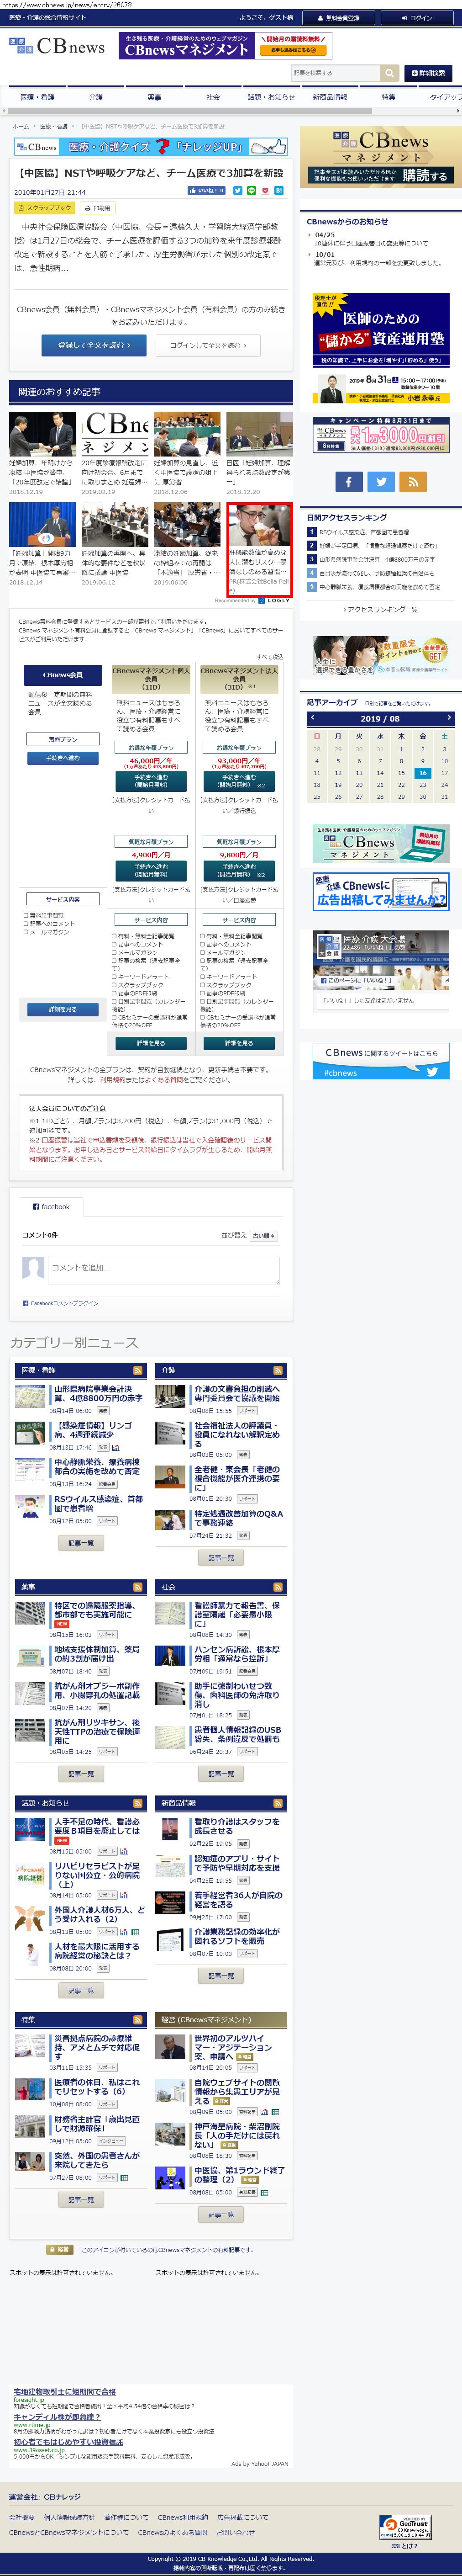
Task: Click the Twitter bird icon in #cbnews box
Action: 432,1071
